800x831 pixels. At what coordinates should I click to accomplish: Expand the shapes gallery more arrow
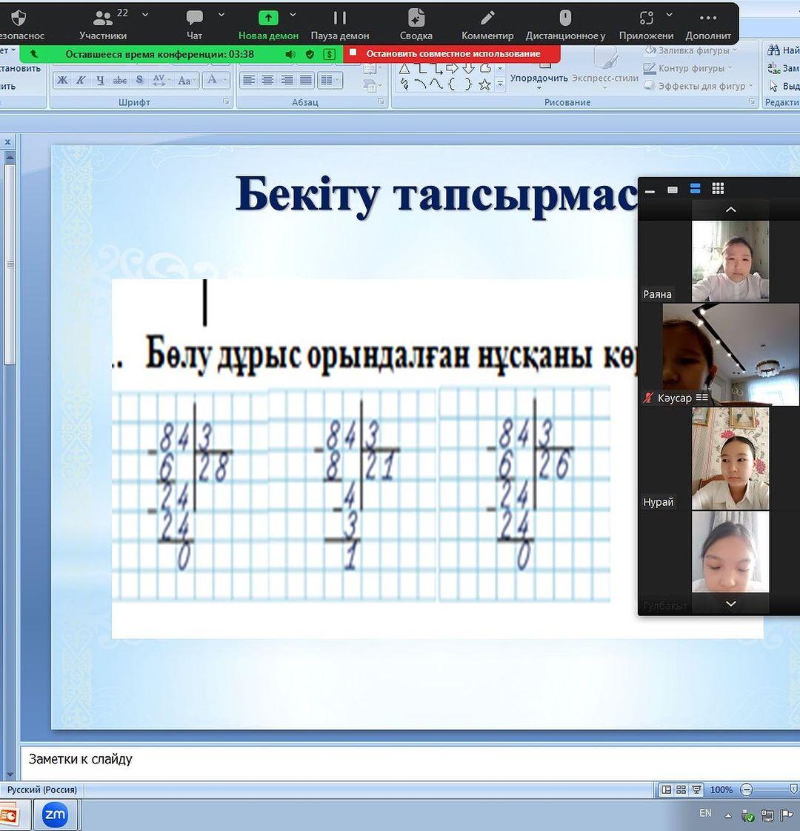[500, 84]
